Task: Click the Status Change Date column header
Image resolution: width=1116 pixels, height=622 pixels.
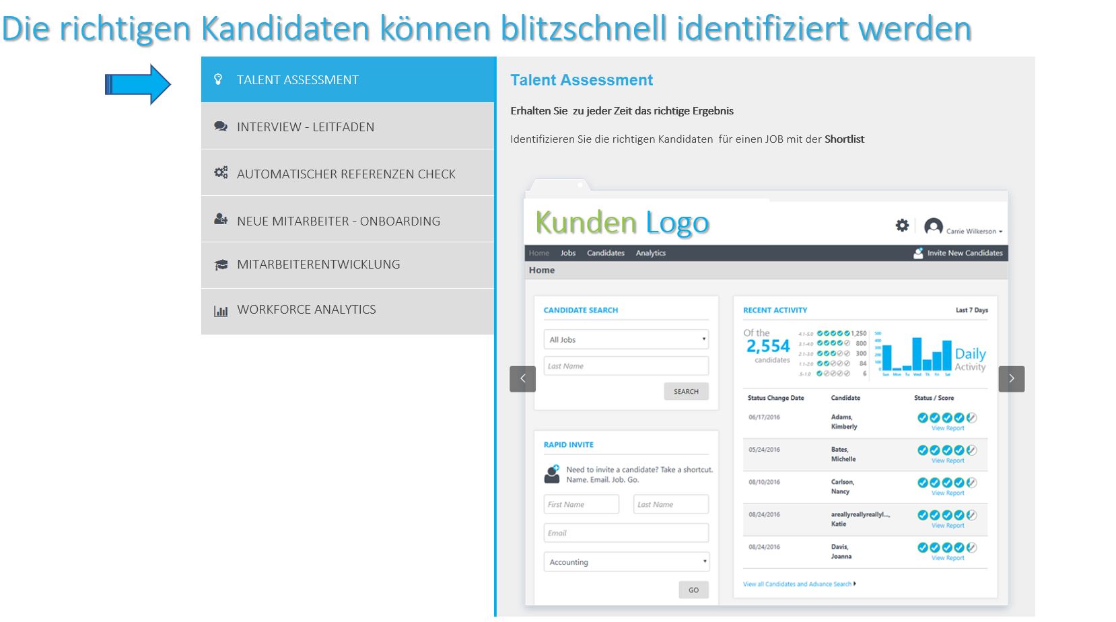Action: click(x=775, y=398)
